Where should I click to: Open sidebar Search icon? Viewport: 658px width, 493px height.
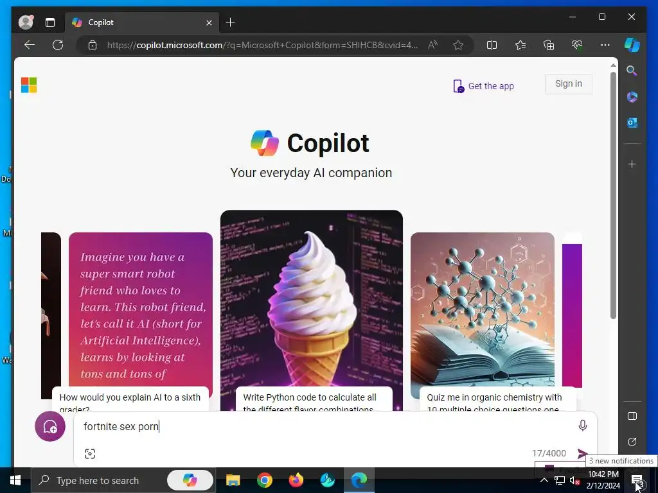[632, 71]
